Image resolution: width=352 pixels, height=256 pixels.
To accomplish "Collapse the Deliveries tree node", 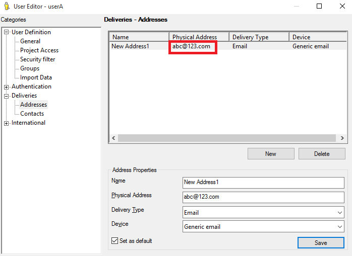I will [7, 96].
